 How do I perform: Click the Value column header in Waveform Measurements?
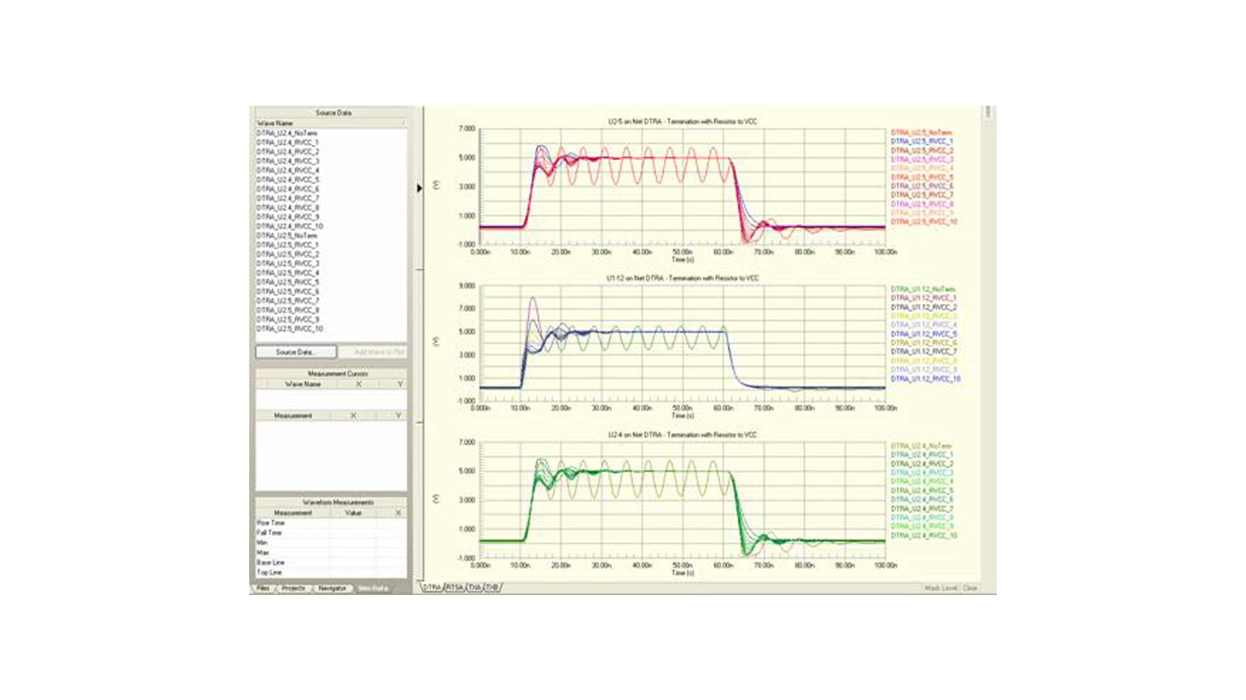pos(353,513)
